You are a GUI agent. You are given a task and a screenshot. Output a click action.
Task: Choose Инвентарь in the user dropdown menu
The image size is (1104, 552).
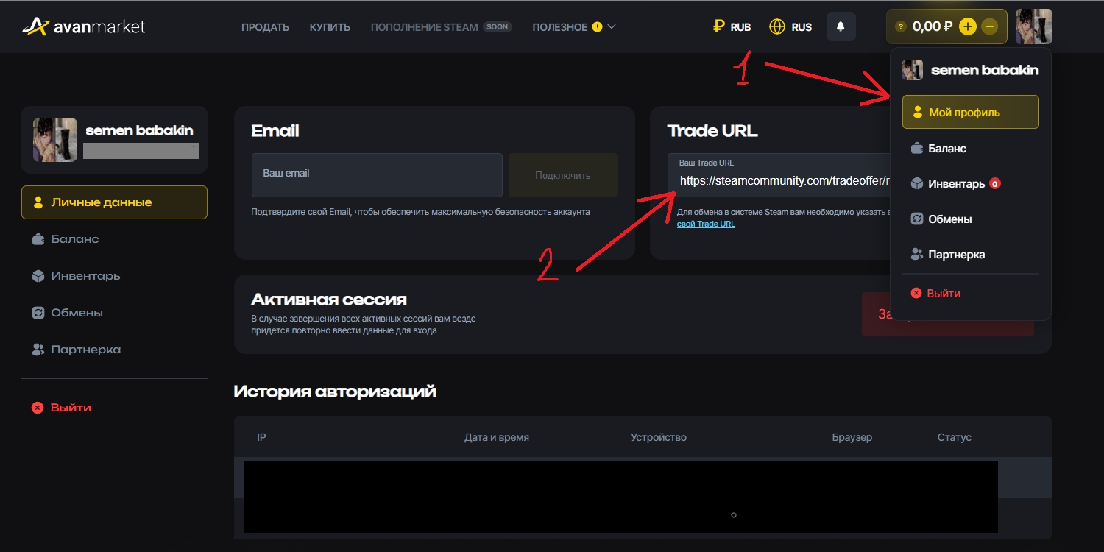point(955,184)
